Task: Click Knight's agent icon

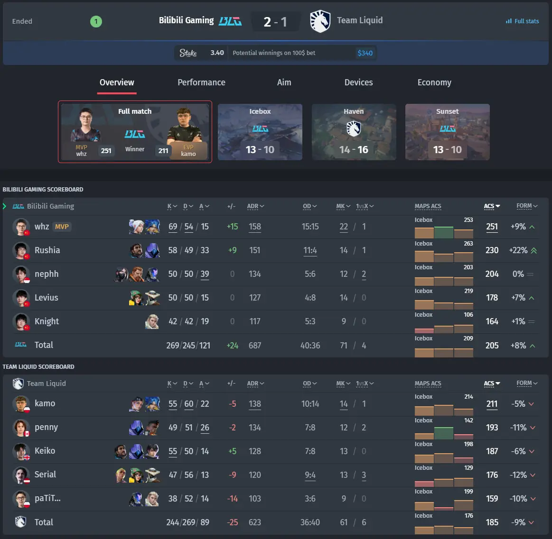Action: [152, 321]
